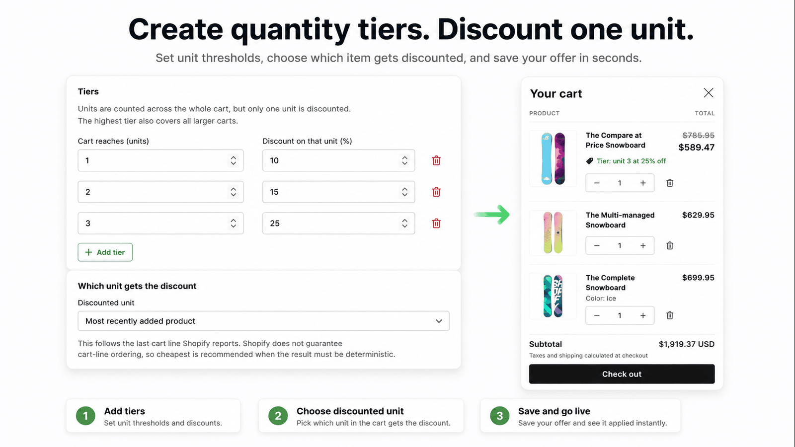
Task: Click the Add tier button
Action: point(105,252)
